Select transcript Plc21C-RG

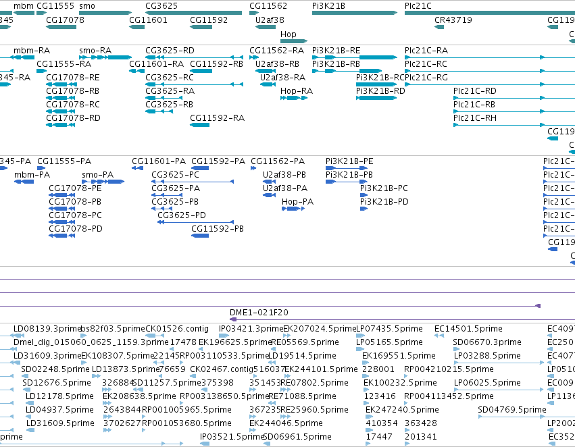click(426, 77)
